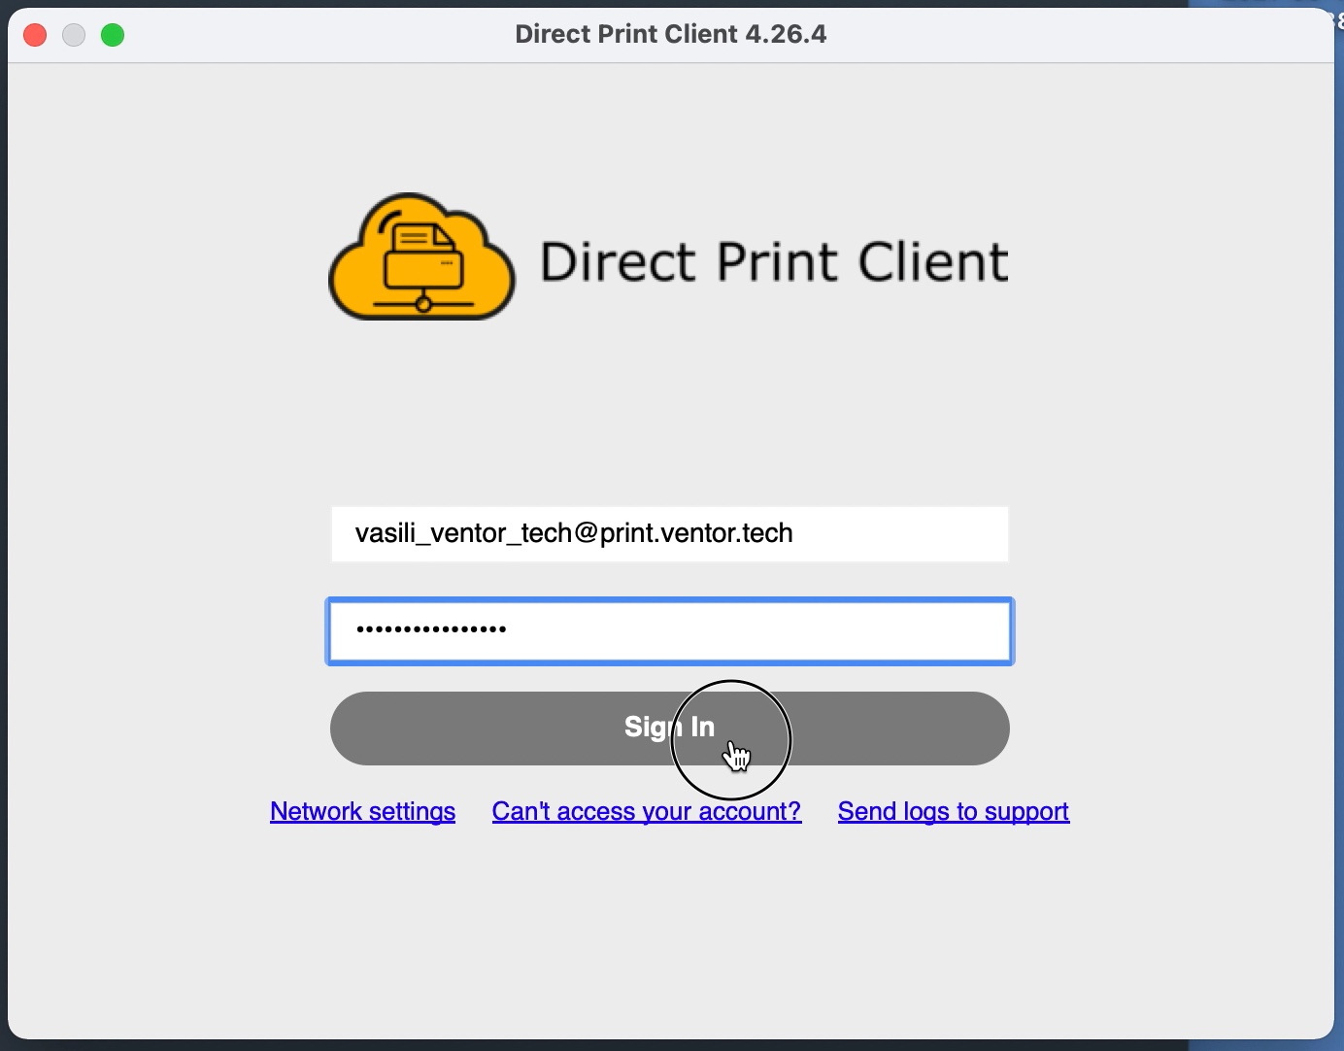Click the Network settings underlined text
1344x1051 pixels.
362,811
